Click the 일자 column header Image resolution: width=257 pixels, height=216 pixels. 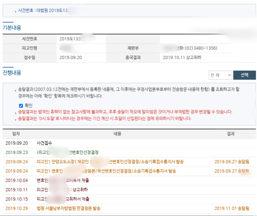[x=16, y=134]
